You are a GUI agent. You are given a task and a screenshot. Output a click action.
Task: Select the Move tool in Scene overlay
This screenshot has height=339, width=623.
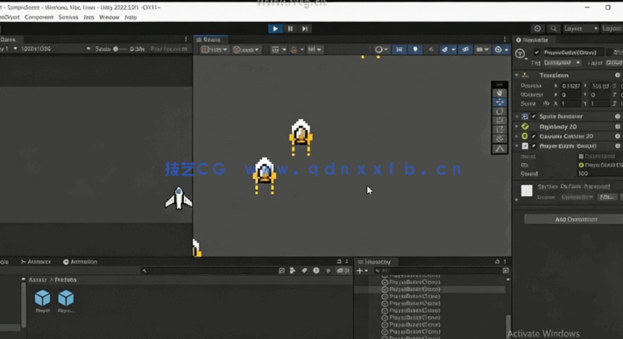pos(499,102)
